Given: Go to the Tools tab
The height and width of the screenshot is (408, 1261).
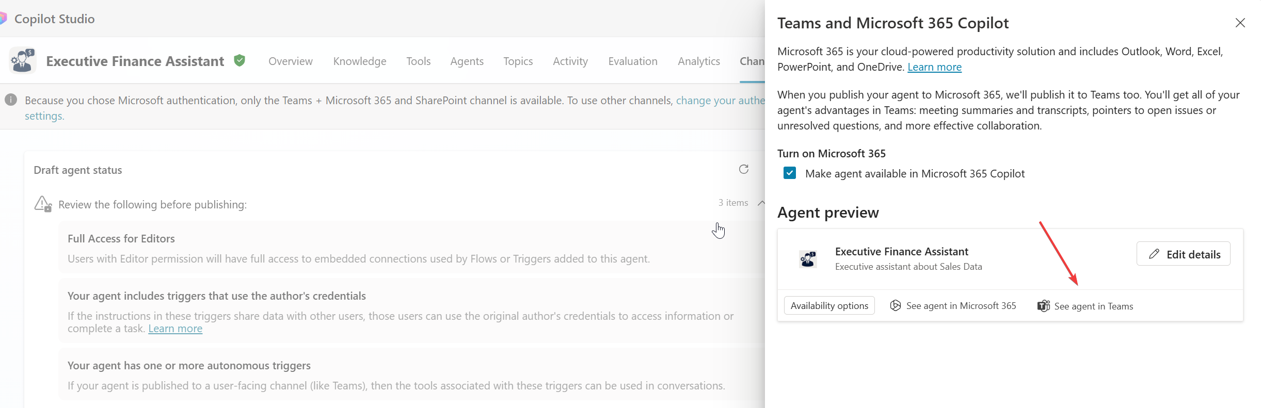Looking at the screenshot, I should [418, 61].
